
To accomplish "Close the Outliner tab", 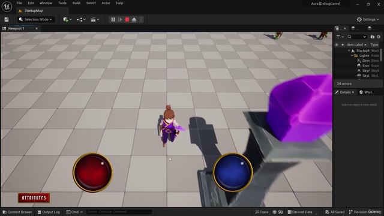I will click(345, 28).
